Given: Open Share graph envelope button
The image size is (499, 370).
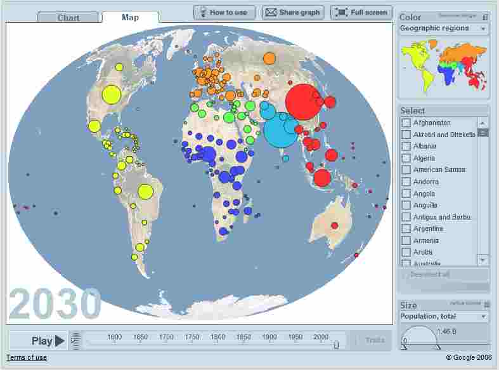Looking at the screenshot, I should click(x=293, y=12).
